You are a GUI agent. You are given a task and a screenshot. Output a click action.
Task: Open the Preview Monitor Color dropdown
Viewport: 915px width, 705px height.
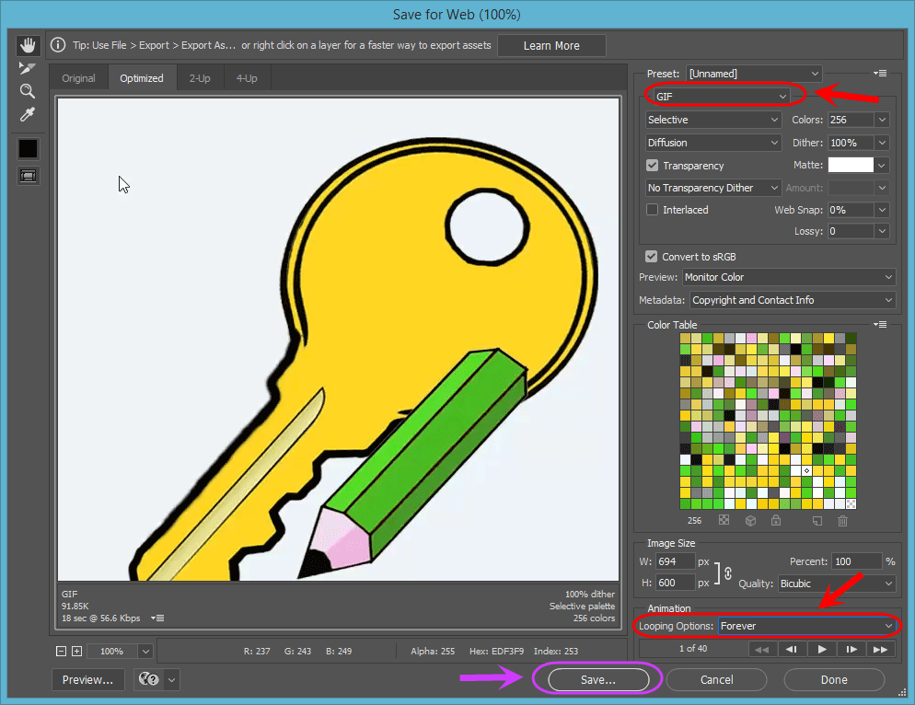(789, 277)
